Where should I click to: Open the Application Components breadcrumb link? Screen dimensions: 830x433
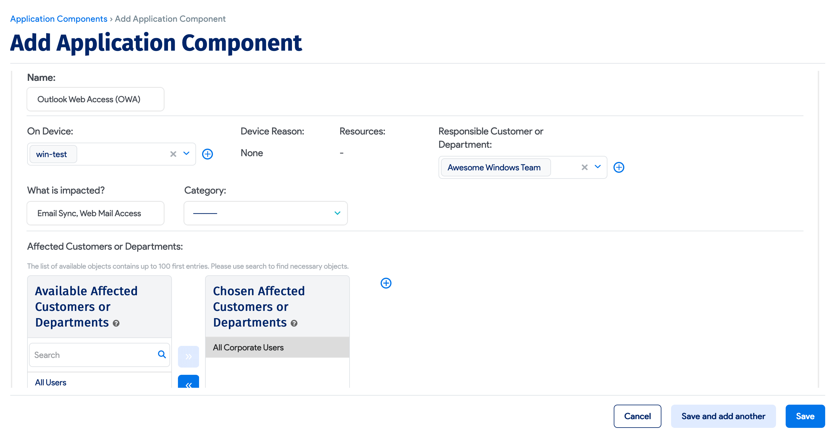58,18
